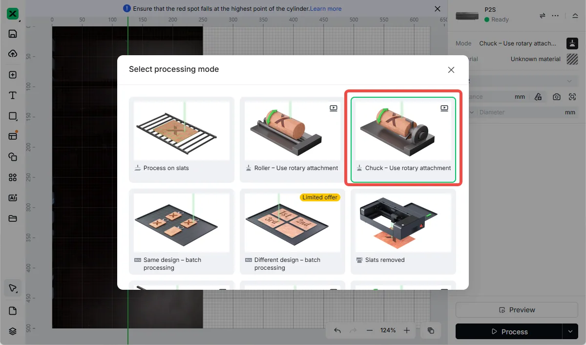Viewport: 586px width, 345px height.
Task: Select Roller – Use rotary attachment mode
Action: [x=293, y=139]
